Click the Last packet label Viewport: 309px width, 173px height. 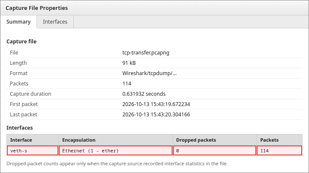click(x=24, y=115)
